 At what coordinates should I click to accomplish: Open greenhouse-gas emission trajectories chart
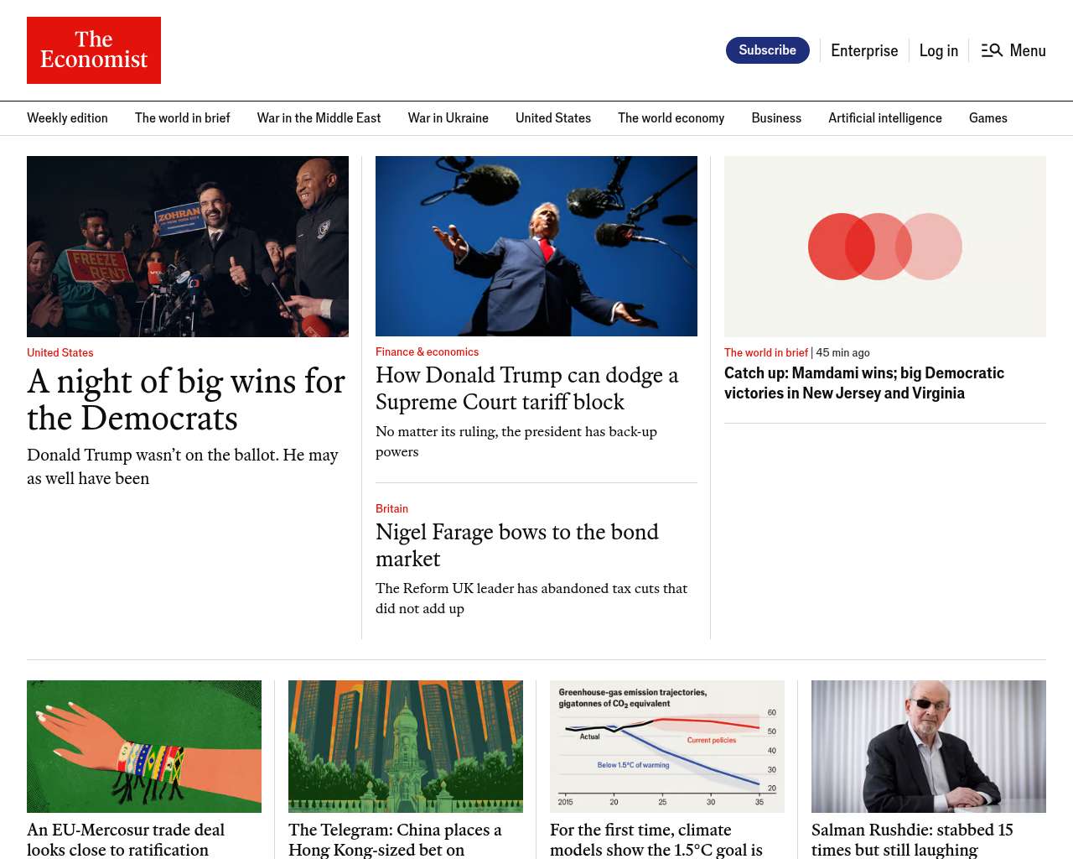point(667,747)
